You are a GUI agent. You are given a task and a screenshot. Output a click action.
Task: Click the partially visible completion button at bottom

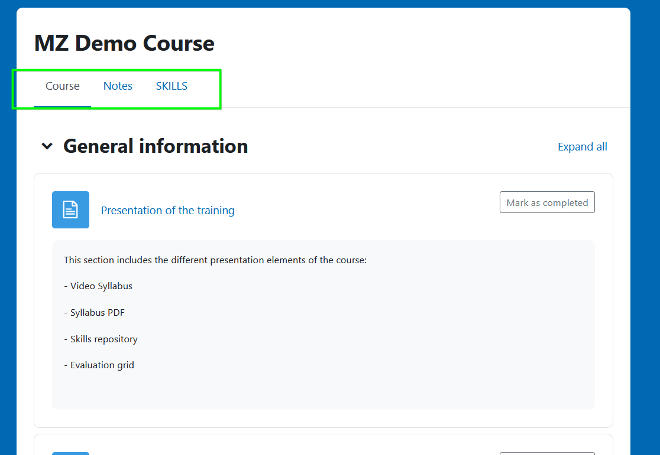547,453
